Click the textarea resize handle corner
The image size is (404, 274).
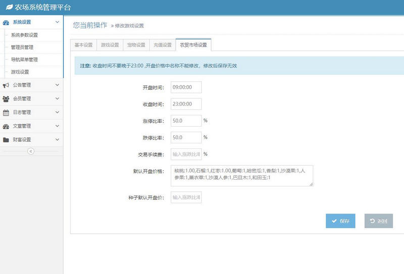tap(311, 184)
